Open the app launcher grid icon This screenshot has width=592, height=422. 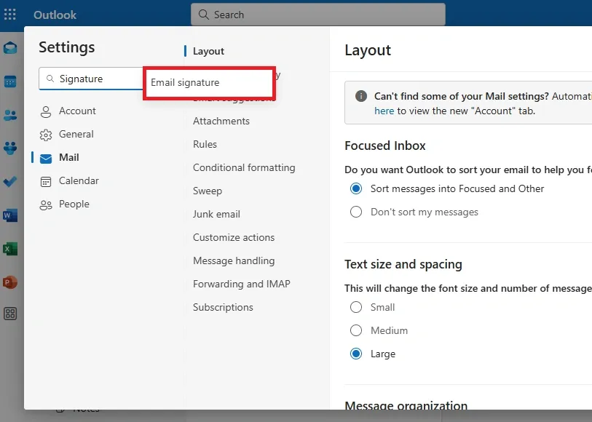[9, 15]
